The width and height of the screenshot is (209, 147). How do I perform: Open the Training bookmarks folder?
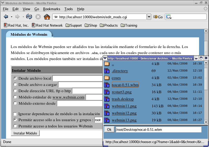coord(129,25)
